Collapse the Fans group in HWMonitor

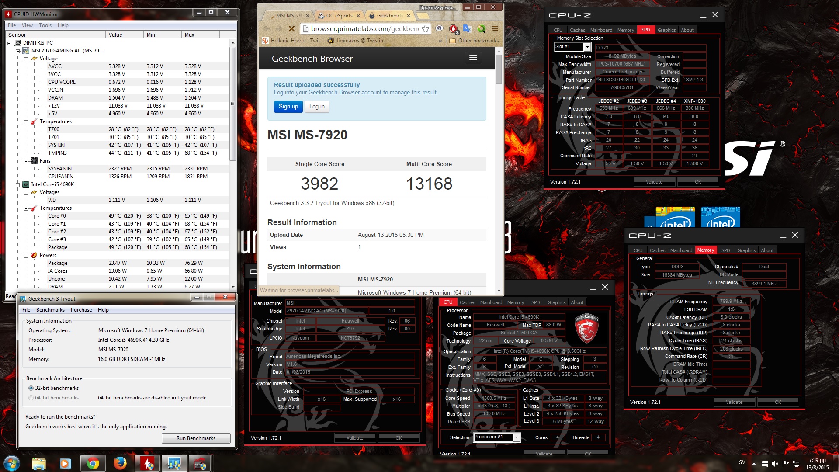click(x=26, y=161)
